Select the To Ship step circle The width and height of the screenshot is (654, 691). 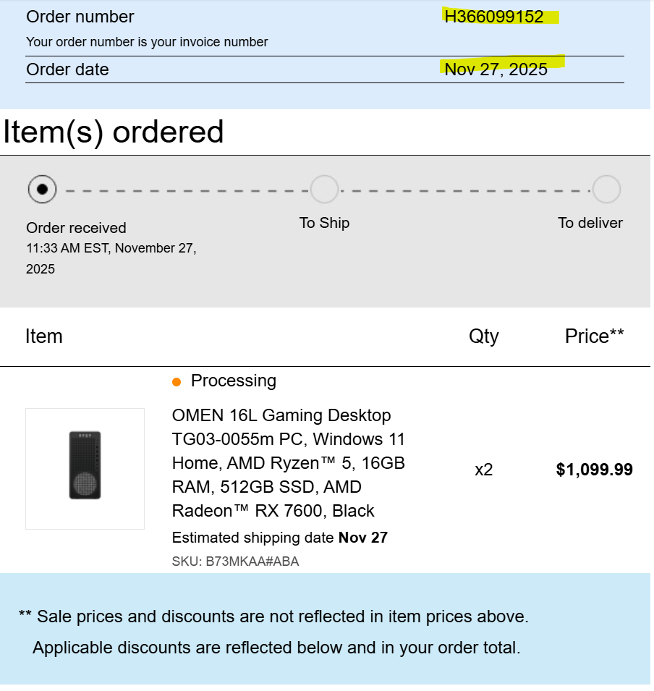324,190
